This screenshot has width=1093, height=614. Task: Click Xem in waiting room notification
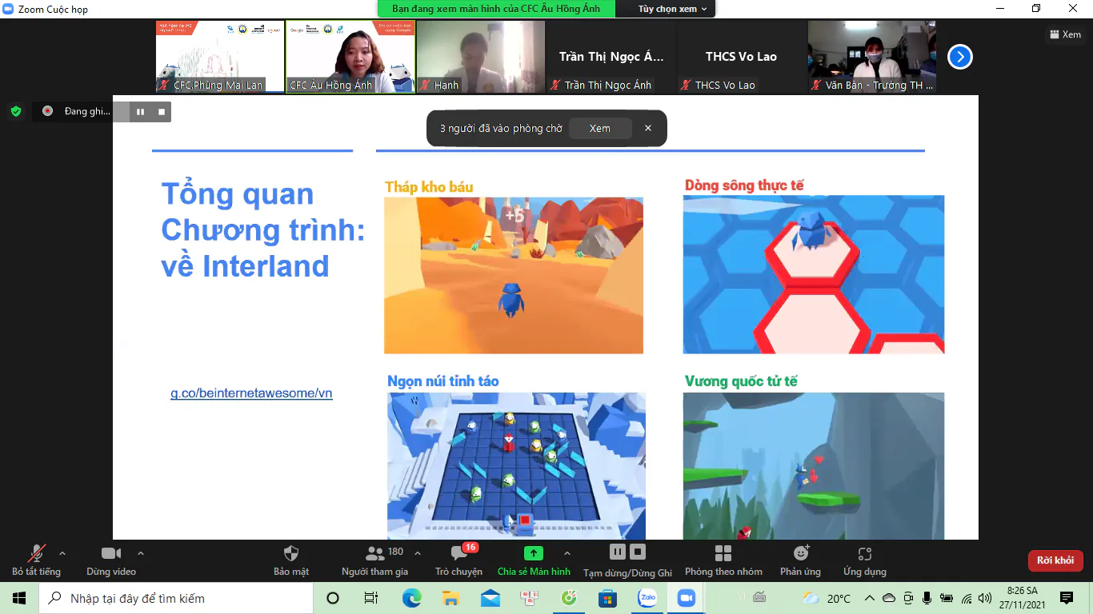[600, 128]
